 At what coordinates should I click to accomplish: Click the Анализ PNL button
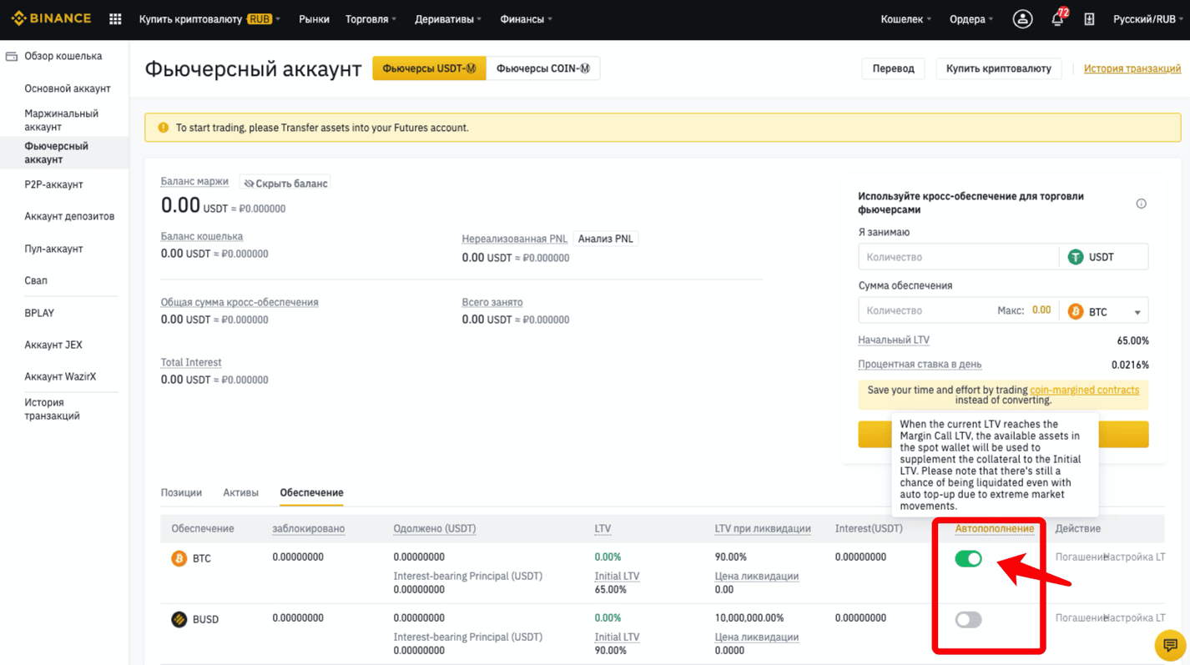pyautogui.click(x=606, y=239)
